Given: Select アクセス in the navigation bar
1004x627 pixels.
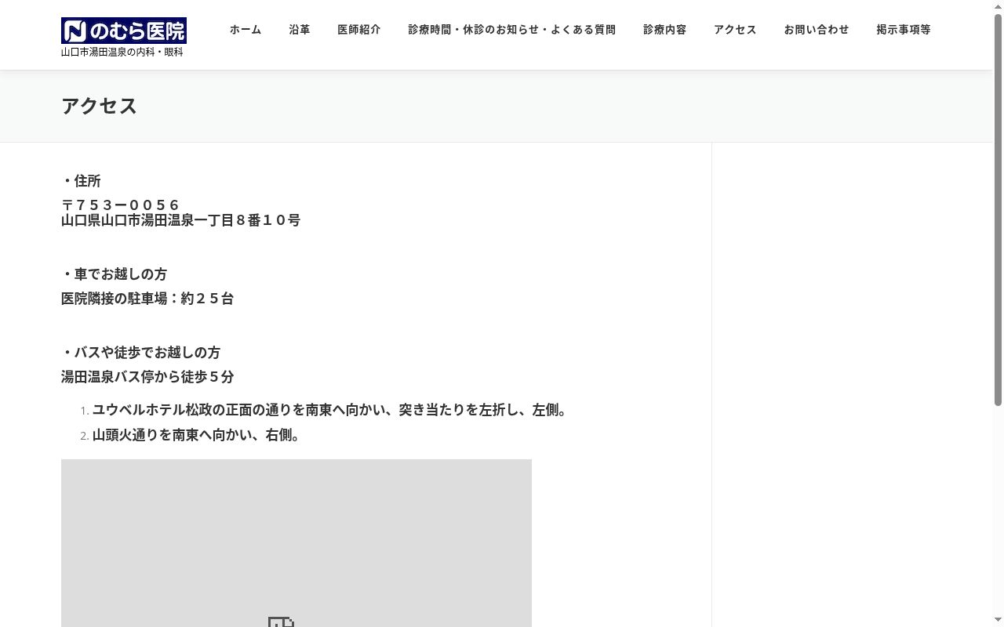Looking at the screenshot, I should pyautogui.click(x=735, y=30).
